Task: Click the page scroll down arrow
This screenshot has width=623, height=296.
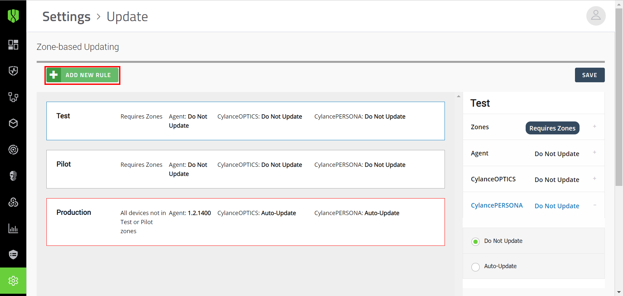Action: (x=619, y=292)
